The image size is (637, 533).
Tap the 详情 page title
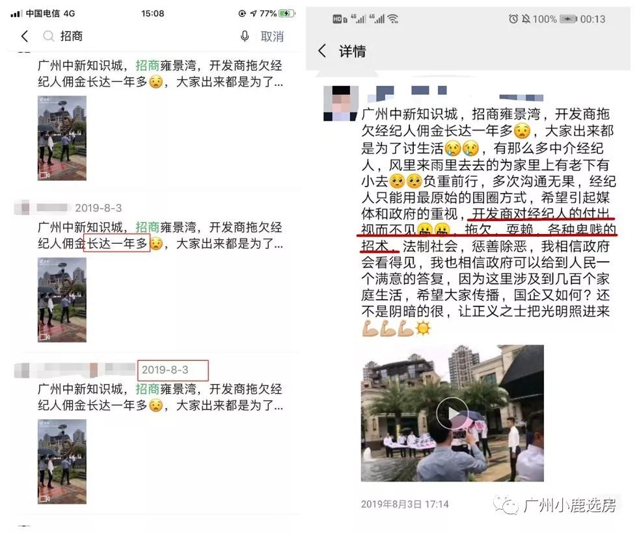tap(352, 51)
